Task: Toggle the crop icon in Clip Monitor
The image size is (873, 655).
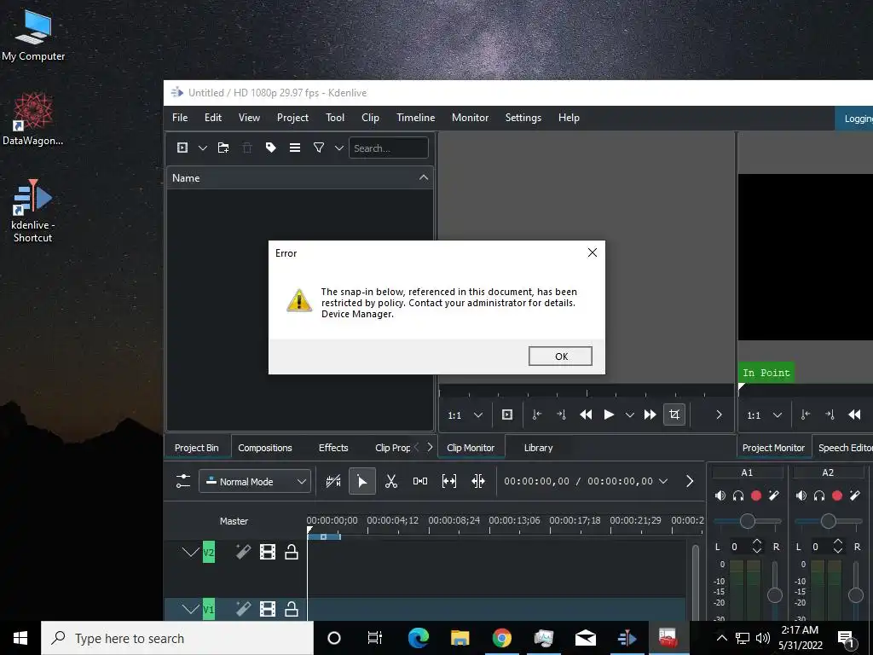Action: click(x=674, y=414)
